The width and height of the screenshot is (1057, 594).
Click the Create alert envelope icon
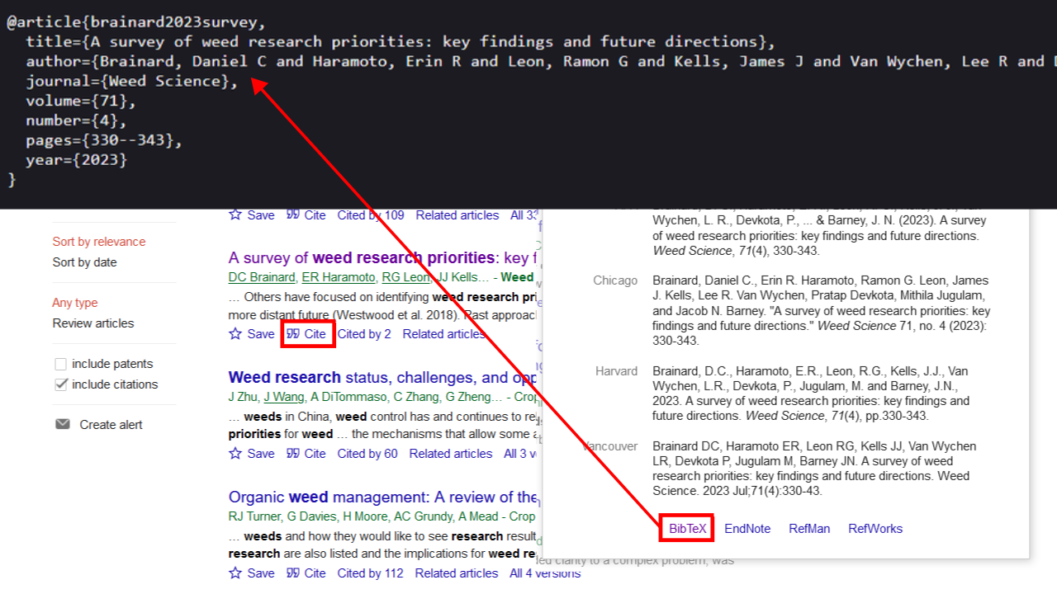63,425
